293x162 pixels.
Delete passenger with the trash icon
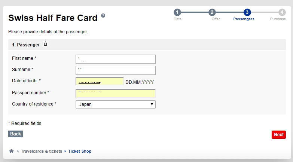click(x=45, y=44)
